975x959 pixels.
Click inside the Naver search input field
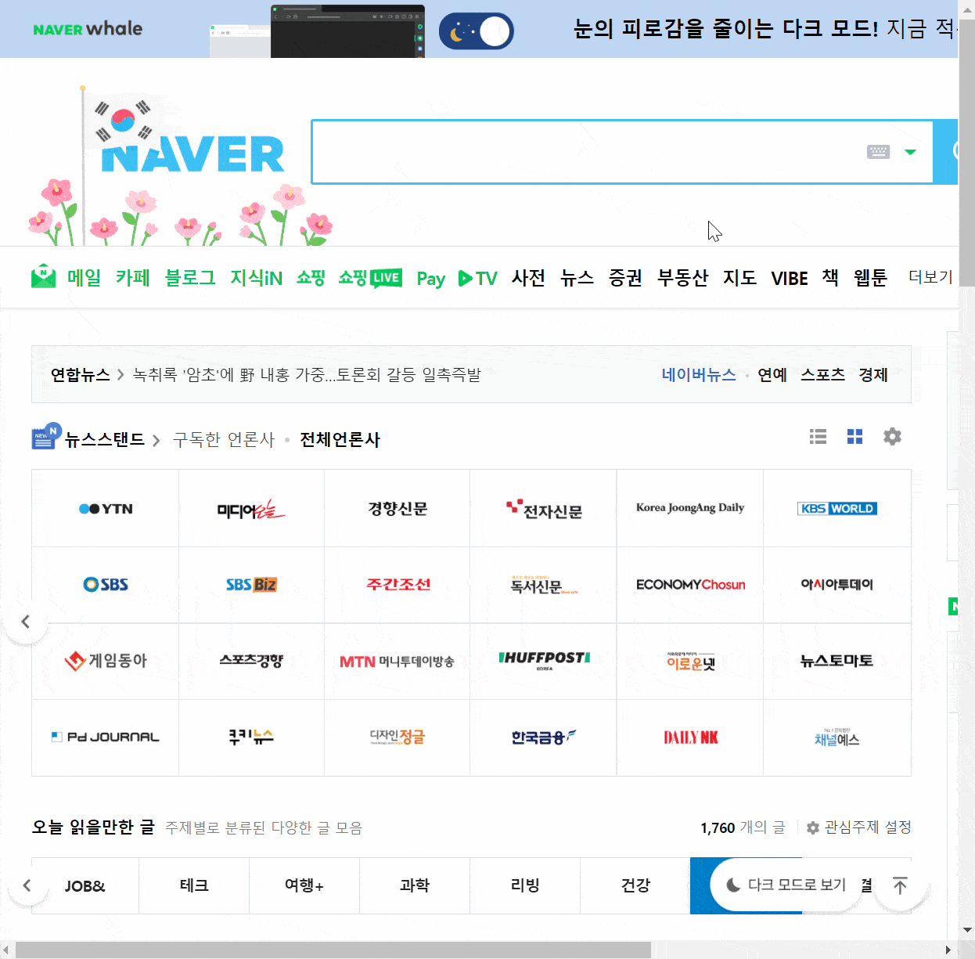(587, 152)
